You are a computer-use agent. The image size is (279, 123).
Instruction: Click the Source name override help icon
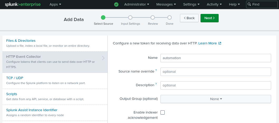click(156, 70)
